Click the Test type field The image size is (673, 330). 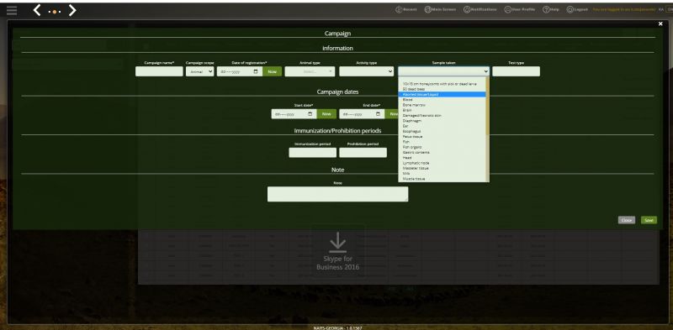coord(516,71)
